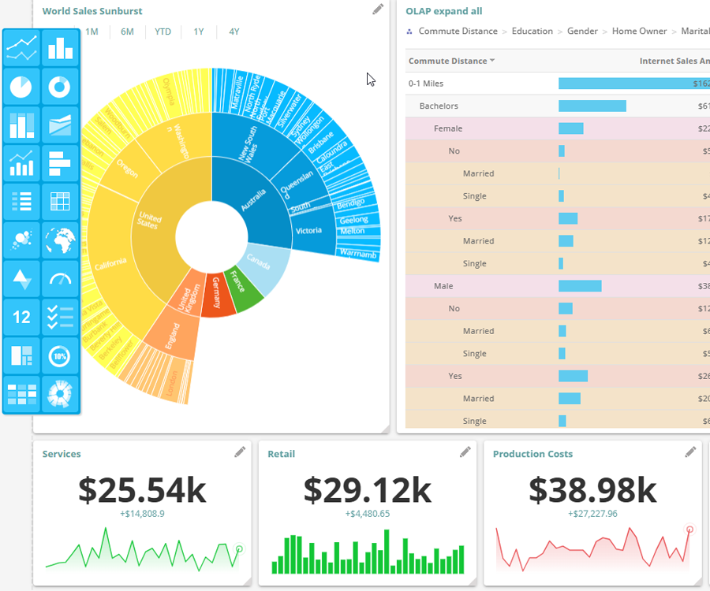
Task: Click the pencil icon on Retail card
Action: [465, 452]
